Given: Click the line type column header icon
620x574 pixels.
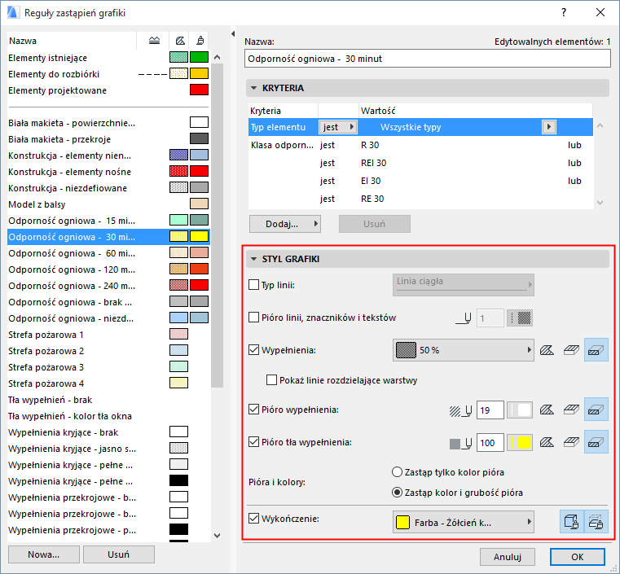Looking at the screenshot, I should (x=154, y=41).
